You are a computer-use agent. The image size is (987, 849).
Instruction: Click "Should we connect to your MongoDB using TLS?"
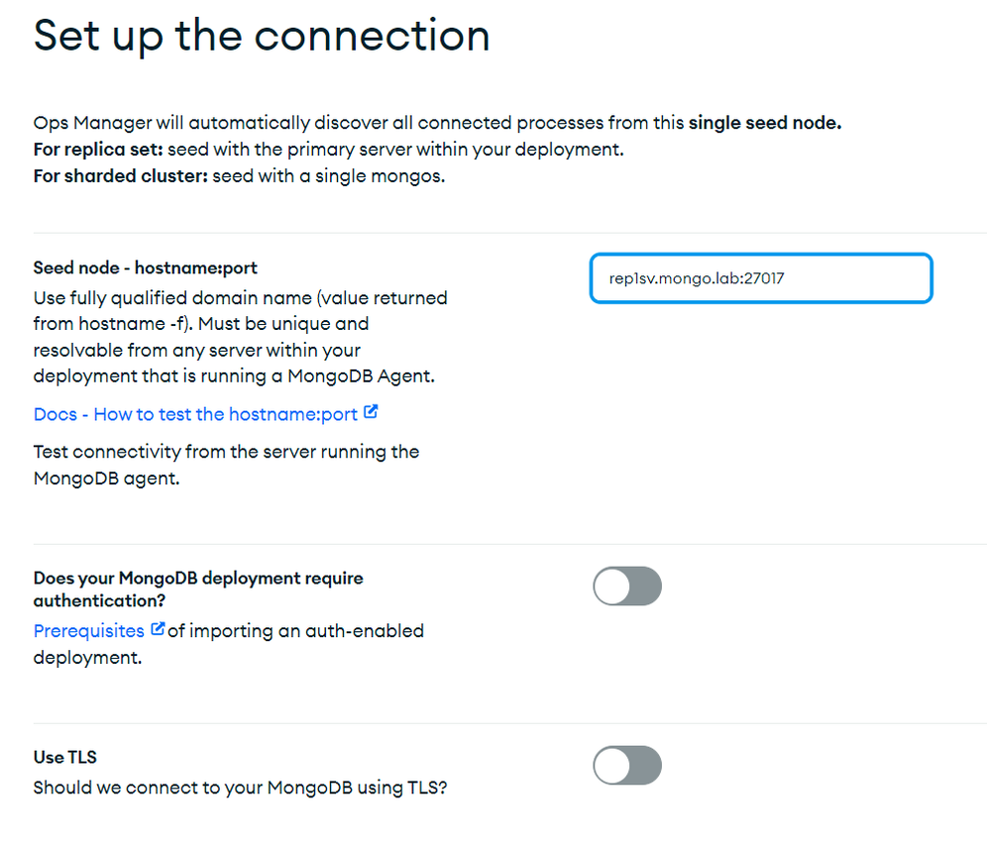point(240,788)
